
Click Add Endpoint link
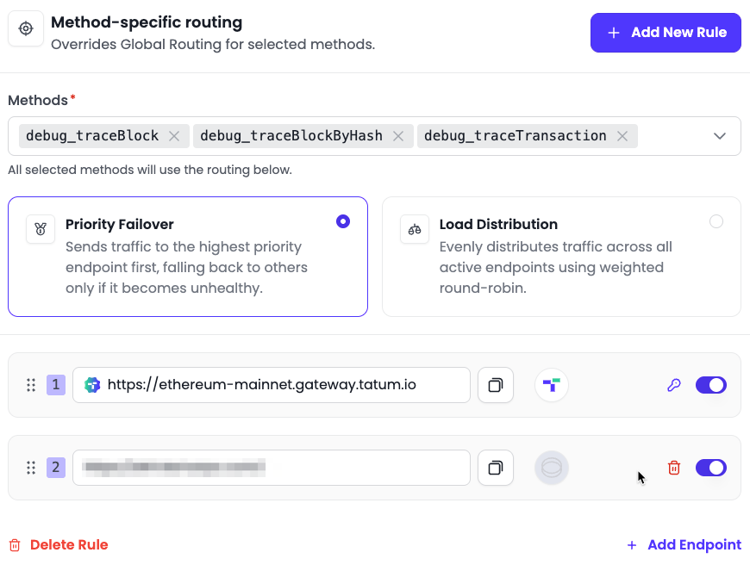(x=684, y=544)
